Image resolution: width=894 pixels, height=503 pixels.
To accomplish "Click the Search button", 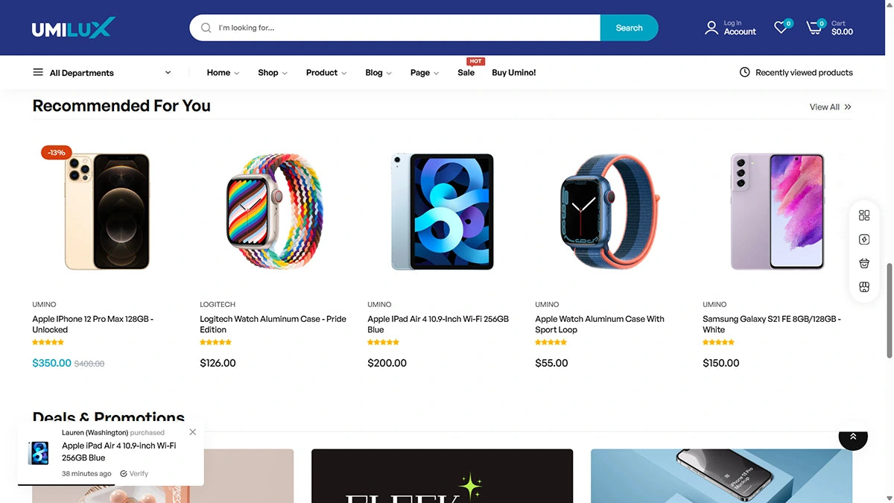I will (629, 28).
